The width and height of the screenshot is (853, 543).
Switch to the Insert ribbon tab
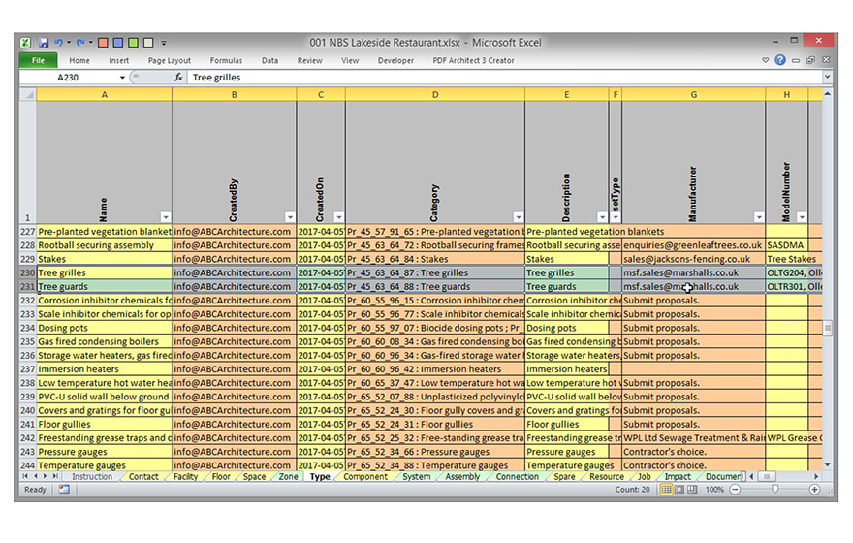coord(118,60)
